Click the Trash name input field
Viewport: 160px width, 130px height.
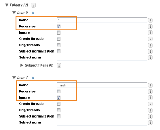[102, 85]
